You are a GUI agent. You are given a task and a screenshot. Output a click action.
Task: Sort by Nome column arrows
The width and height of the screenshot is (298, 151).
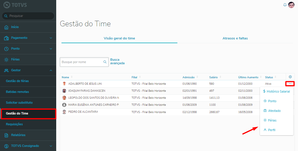pyautogui.click(x=72, y=77)
